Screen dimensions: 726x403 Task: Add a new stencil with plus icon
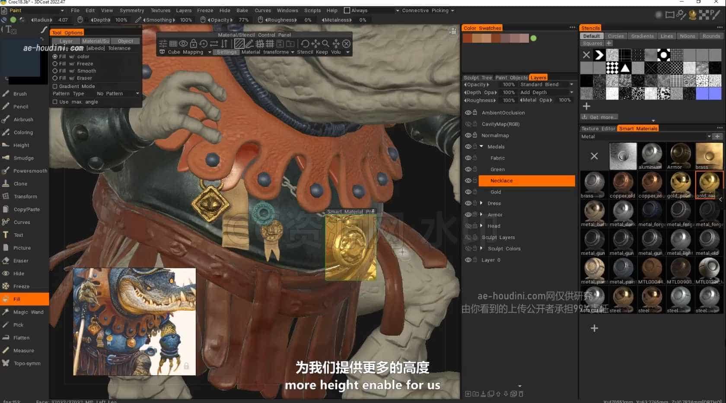[586, 106]
